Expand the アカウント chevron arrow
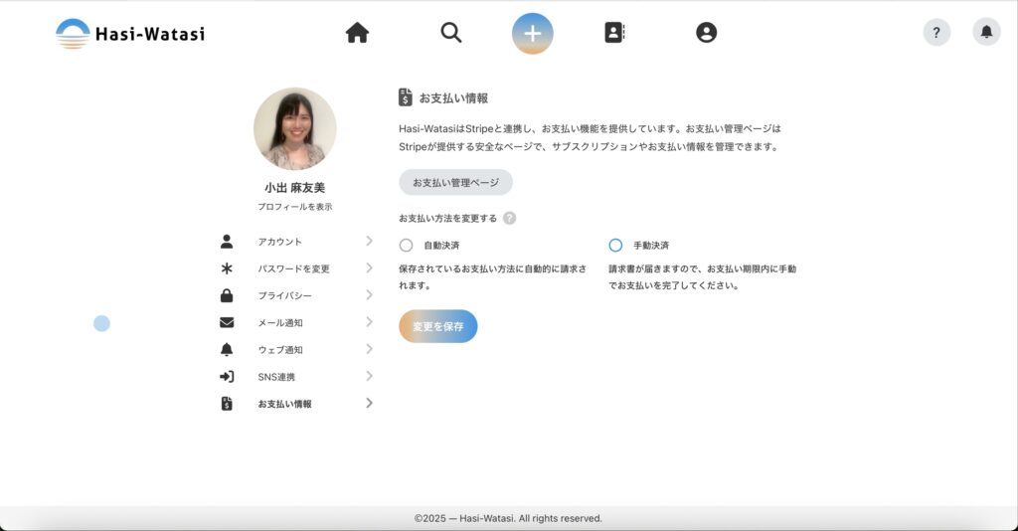The height and width of the screenshot is (531, 1018). pyautogui.click(x=369, y=241)
